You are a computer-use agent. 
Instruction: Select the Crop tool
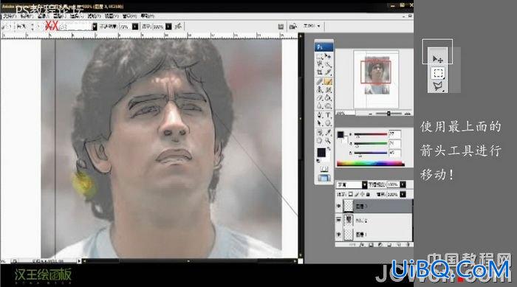pos(320,72)
